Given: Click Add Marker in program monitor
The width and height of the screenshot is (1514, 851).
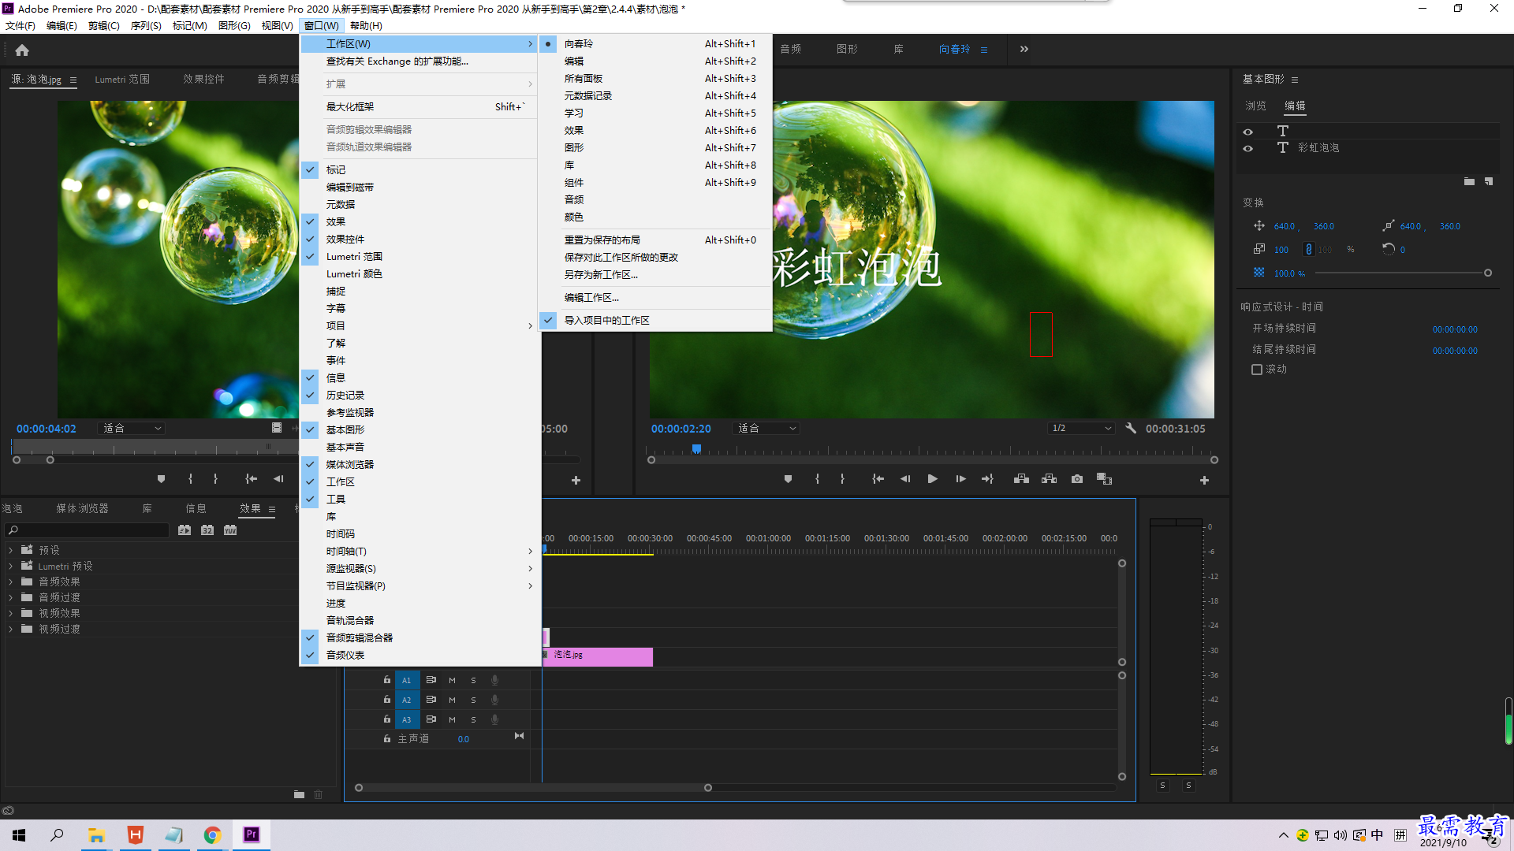Looking at the screenshot, I should coord(788,479).
